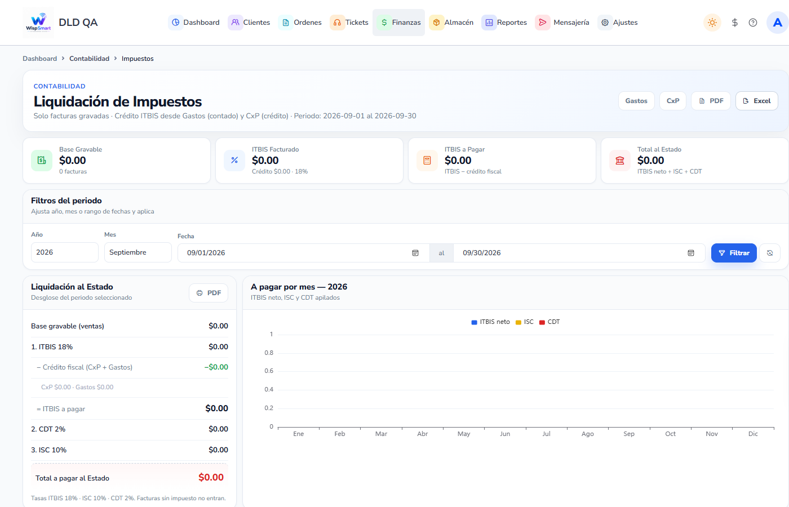Toggle ISC legend series in chart

click(x=525, y=322)
